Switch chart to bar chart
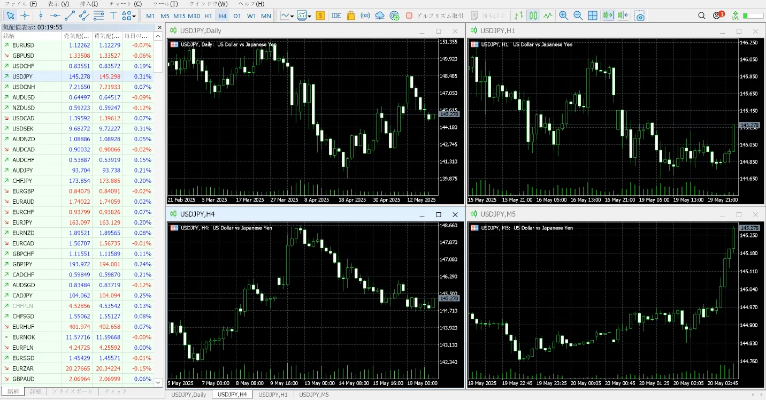The width and height of the screenshot is (766, 400). point(519,16)
